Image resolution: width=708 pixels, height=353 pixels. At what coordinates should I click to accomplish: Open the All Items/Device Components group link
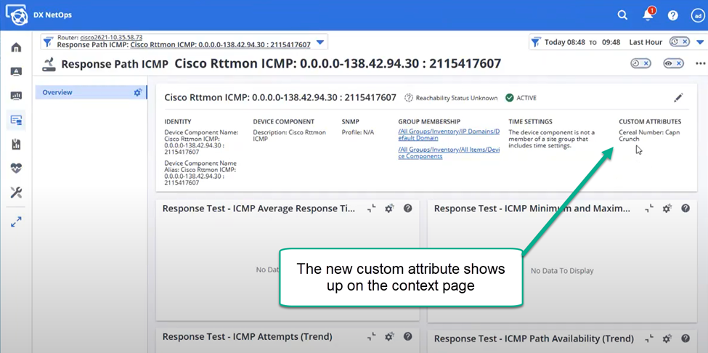point(449,153)
